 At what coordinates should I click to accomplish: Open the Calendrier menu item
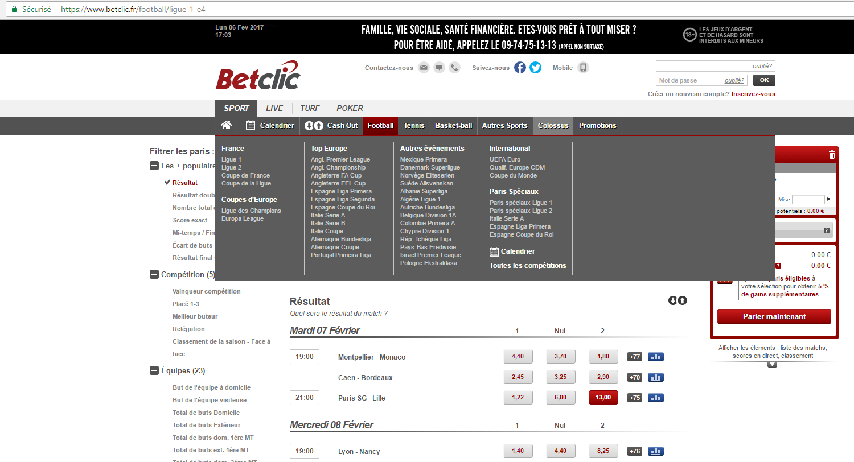coord(270,125)
